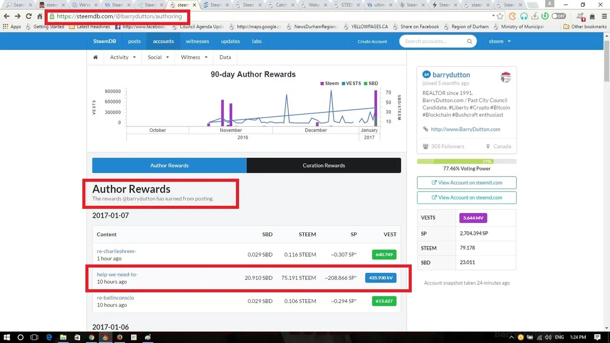Go back with the browser back arrow
The height and width of the screenshot is (343, 610).
point(7,16)
